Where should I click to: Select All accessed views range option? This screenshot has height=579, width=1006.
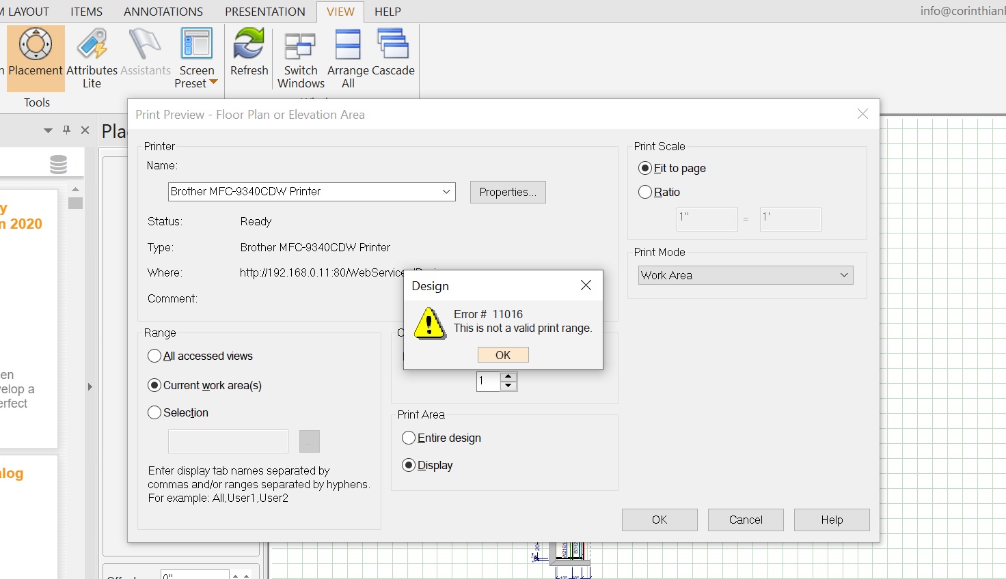pyautogui.click(x=154, y=356)
